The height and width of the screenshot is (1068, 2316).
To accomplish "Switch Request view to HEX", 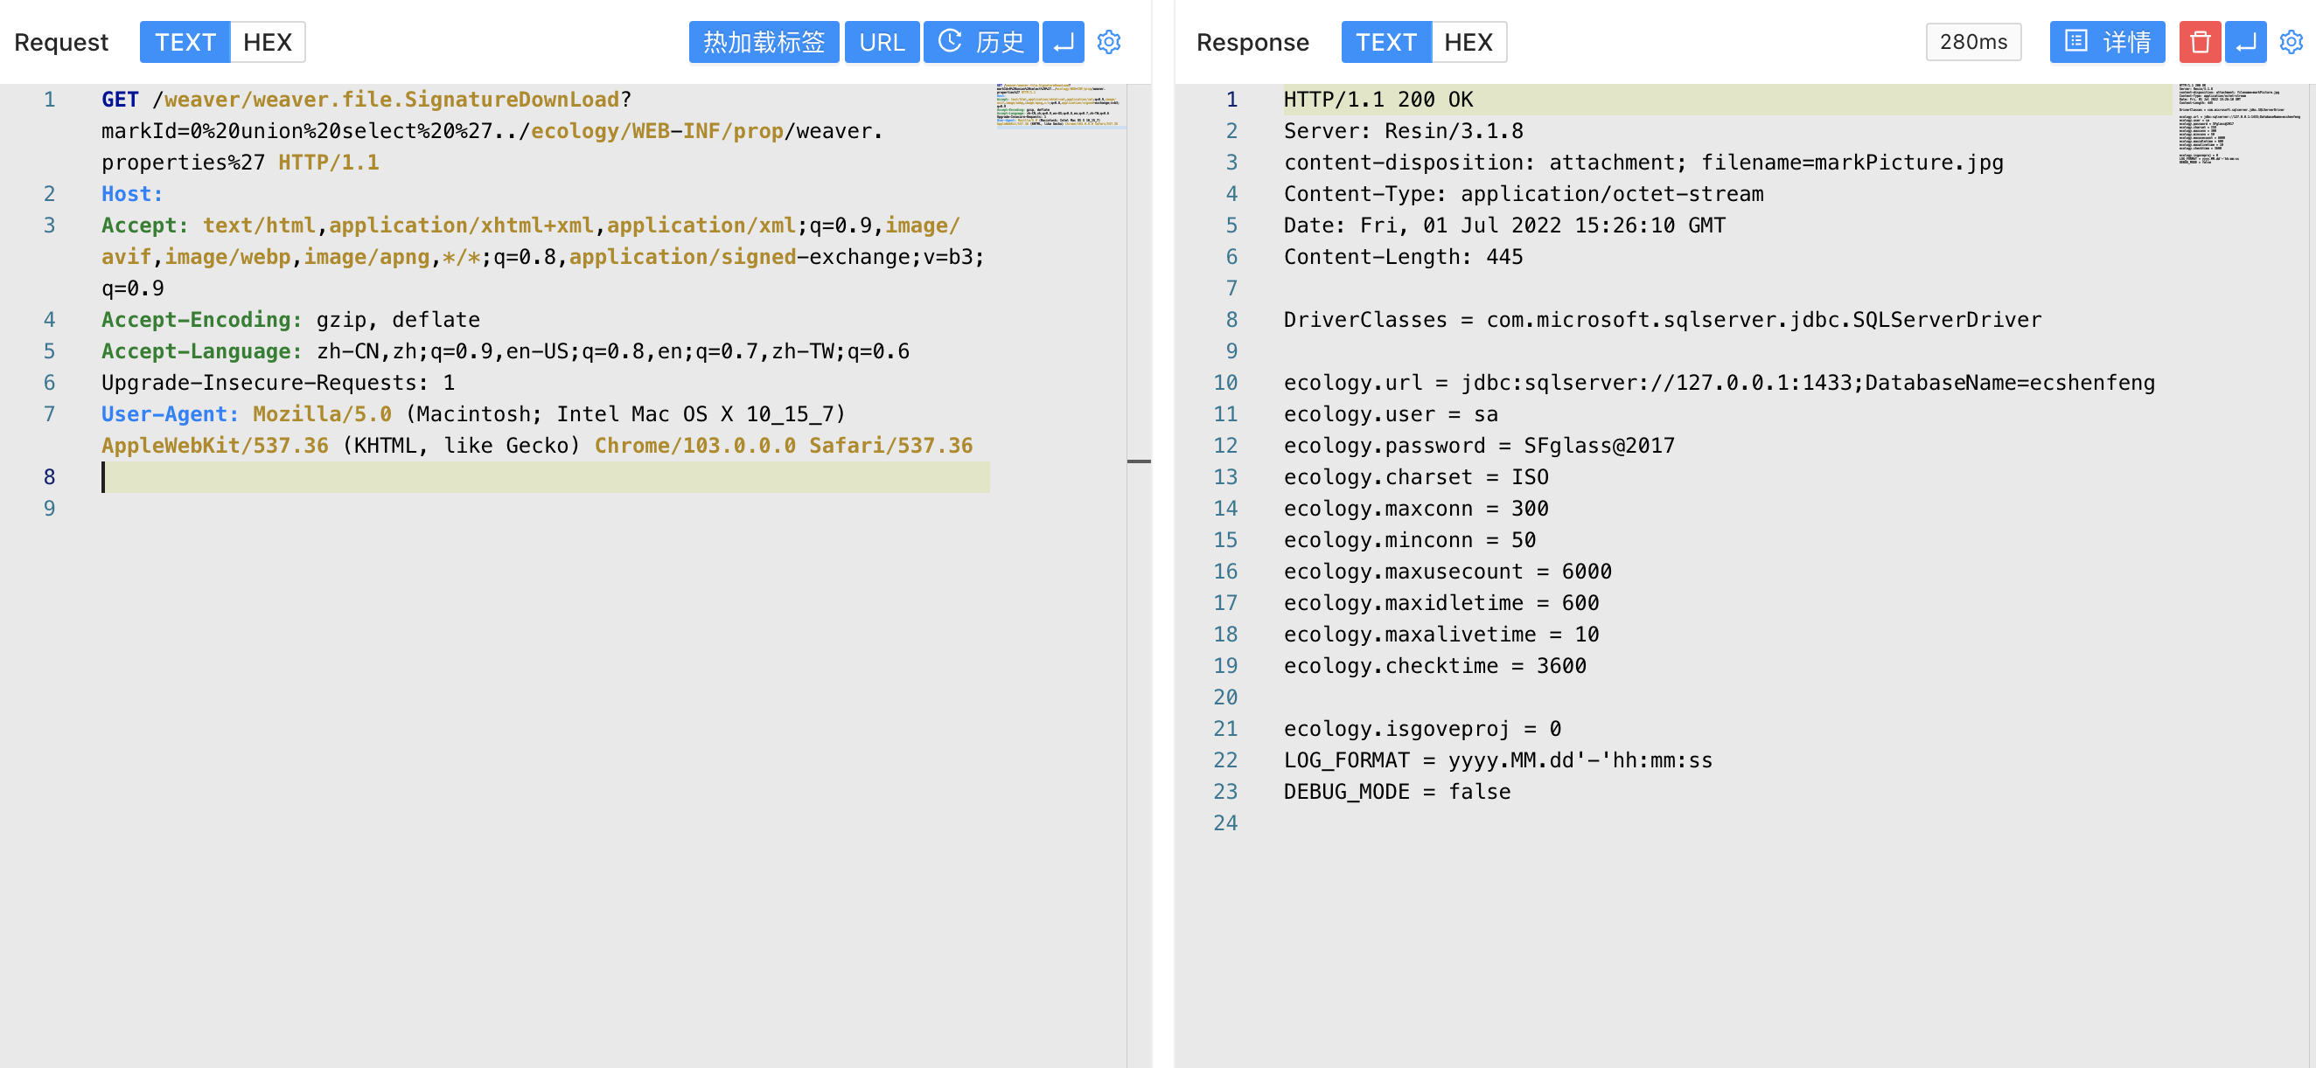I will point(267,42).
